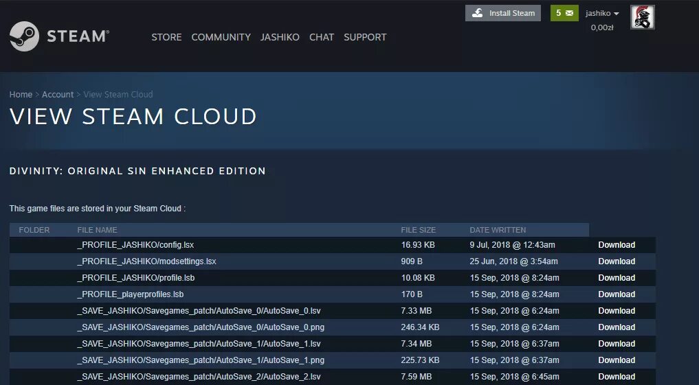Click the 7.34 MB file size
This screenshot has height=385, width=699.
pyautogui.click(x=417, y=344)
